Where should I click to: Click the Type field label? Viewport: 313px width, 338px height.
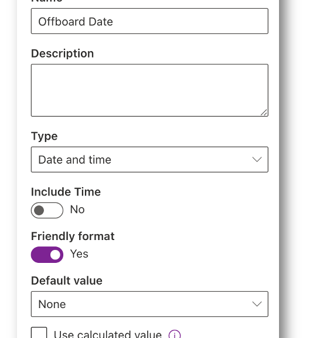pos(45,136)
